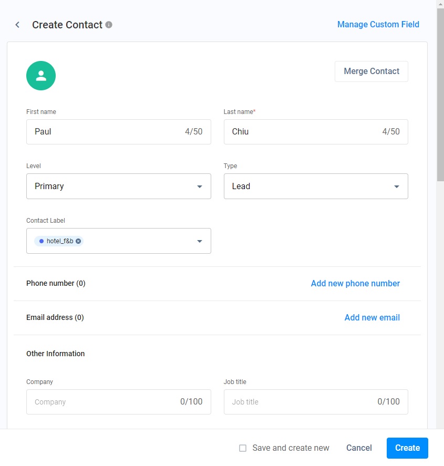Click Add new email link

tap(372, 317)
